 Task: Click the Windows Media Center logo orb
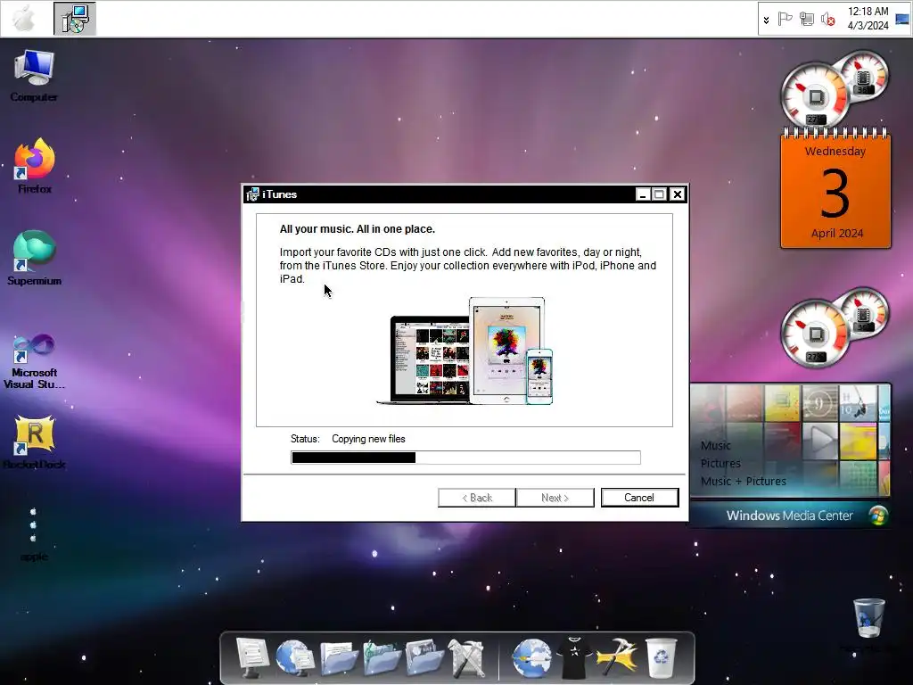[878, 516]
